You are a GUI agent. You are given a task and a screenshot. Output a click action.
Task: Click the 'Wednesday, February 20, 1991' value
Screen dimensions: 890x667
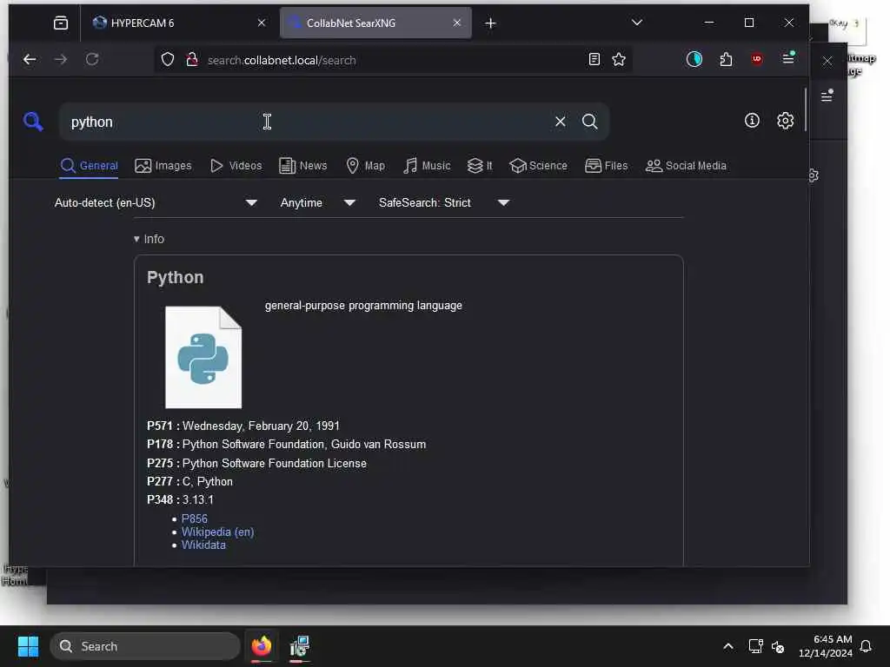[x=261, y=426]
